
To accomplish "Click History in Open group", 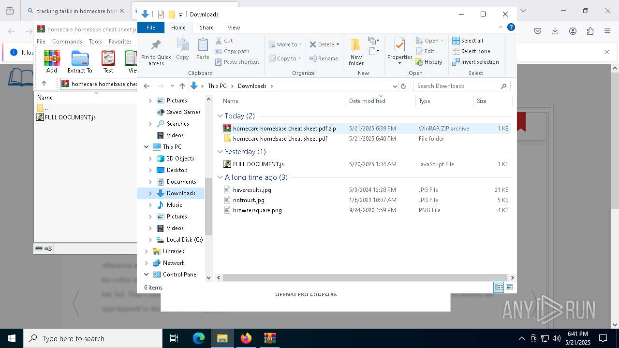I will tap(429, 62).
